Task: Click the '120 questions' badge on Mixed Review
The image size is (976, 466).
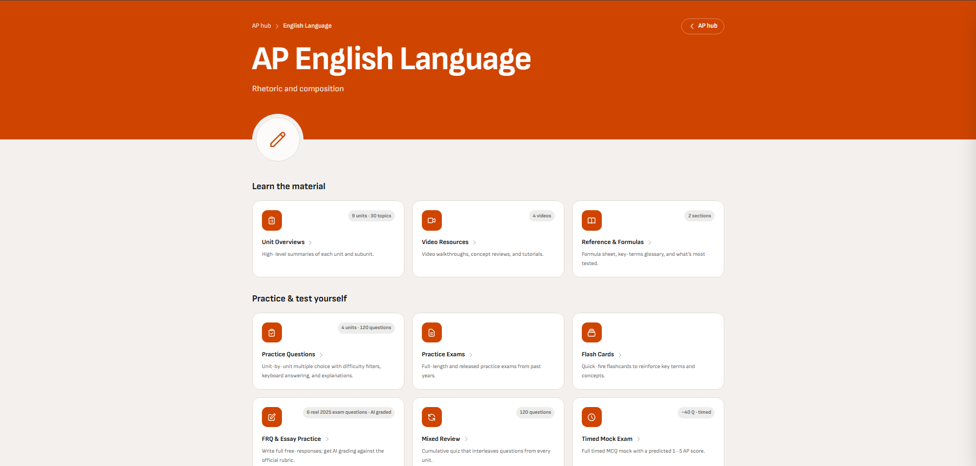Action: tap(535, 412)
